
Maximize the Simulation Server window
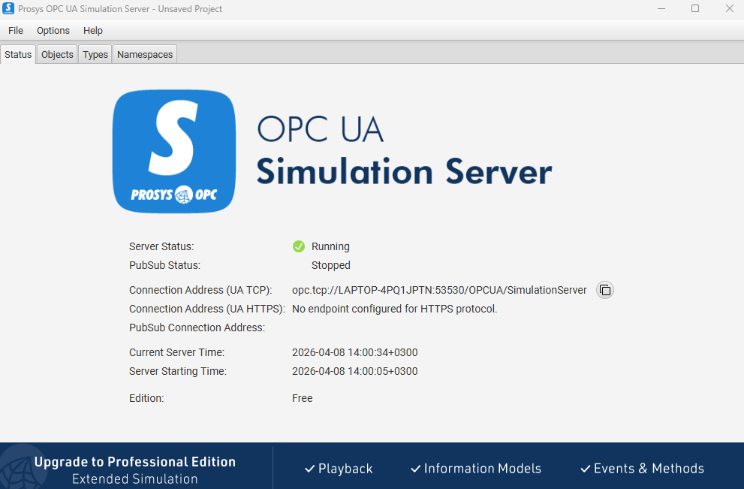[x=695, y=8]
